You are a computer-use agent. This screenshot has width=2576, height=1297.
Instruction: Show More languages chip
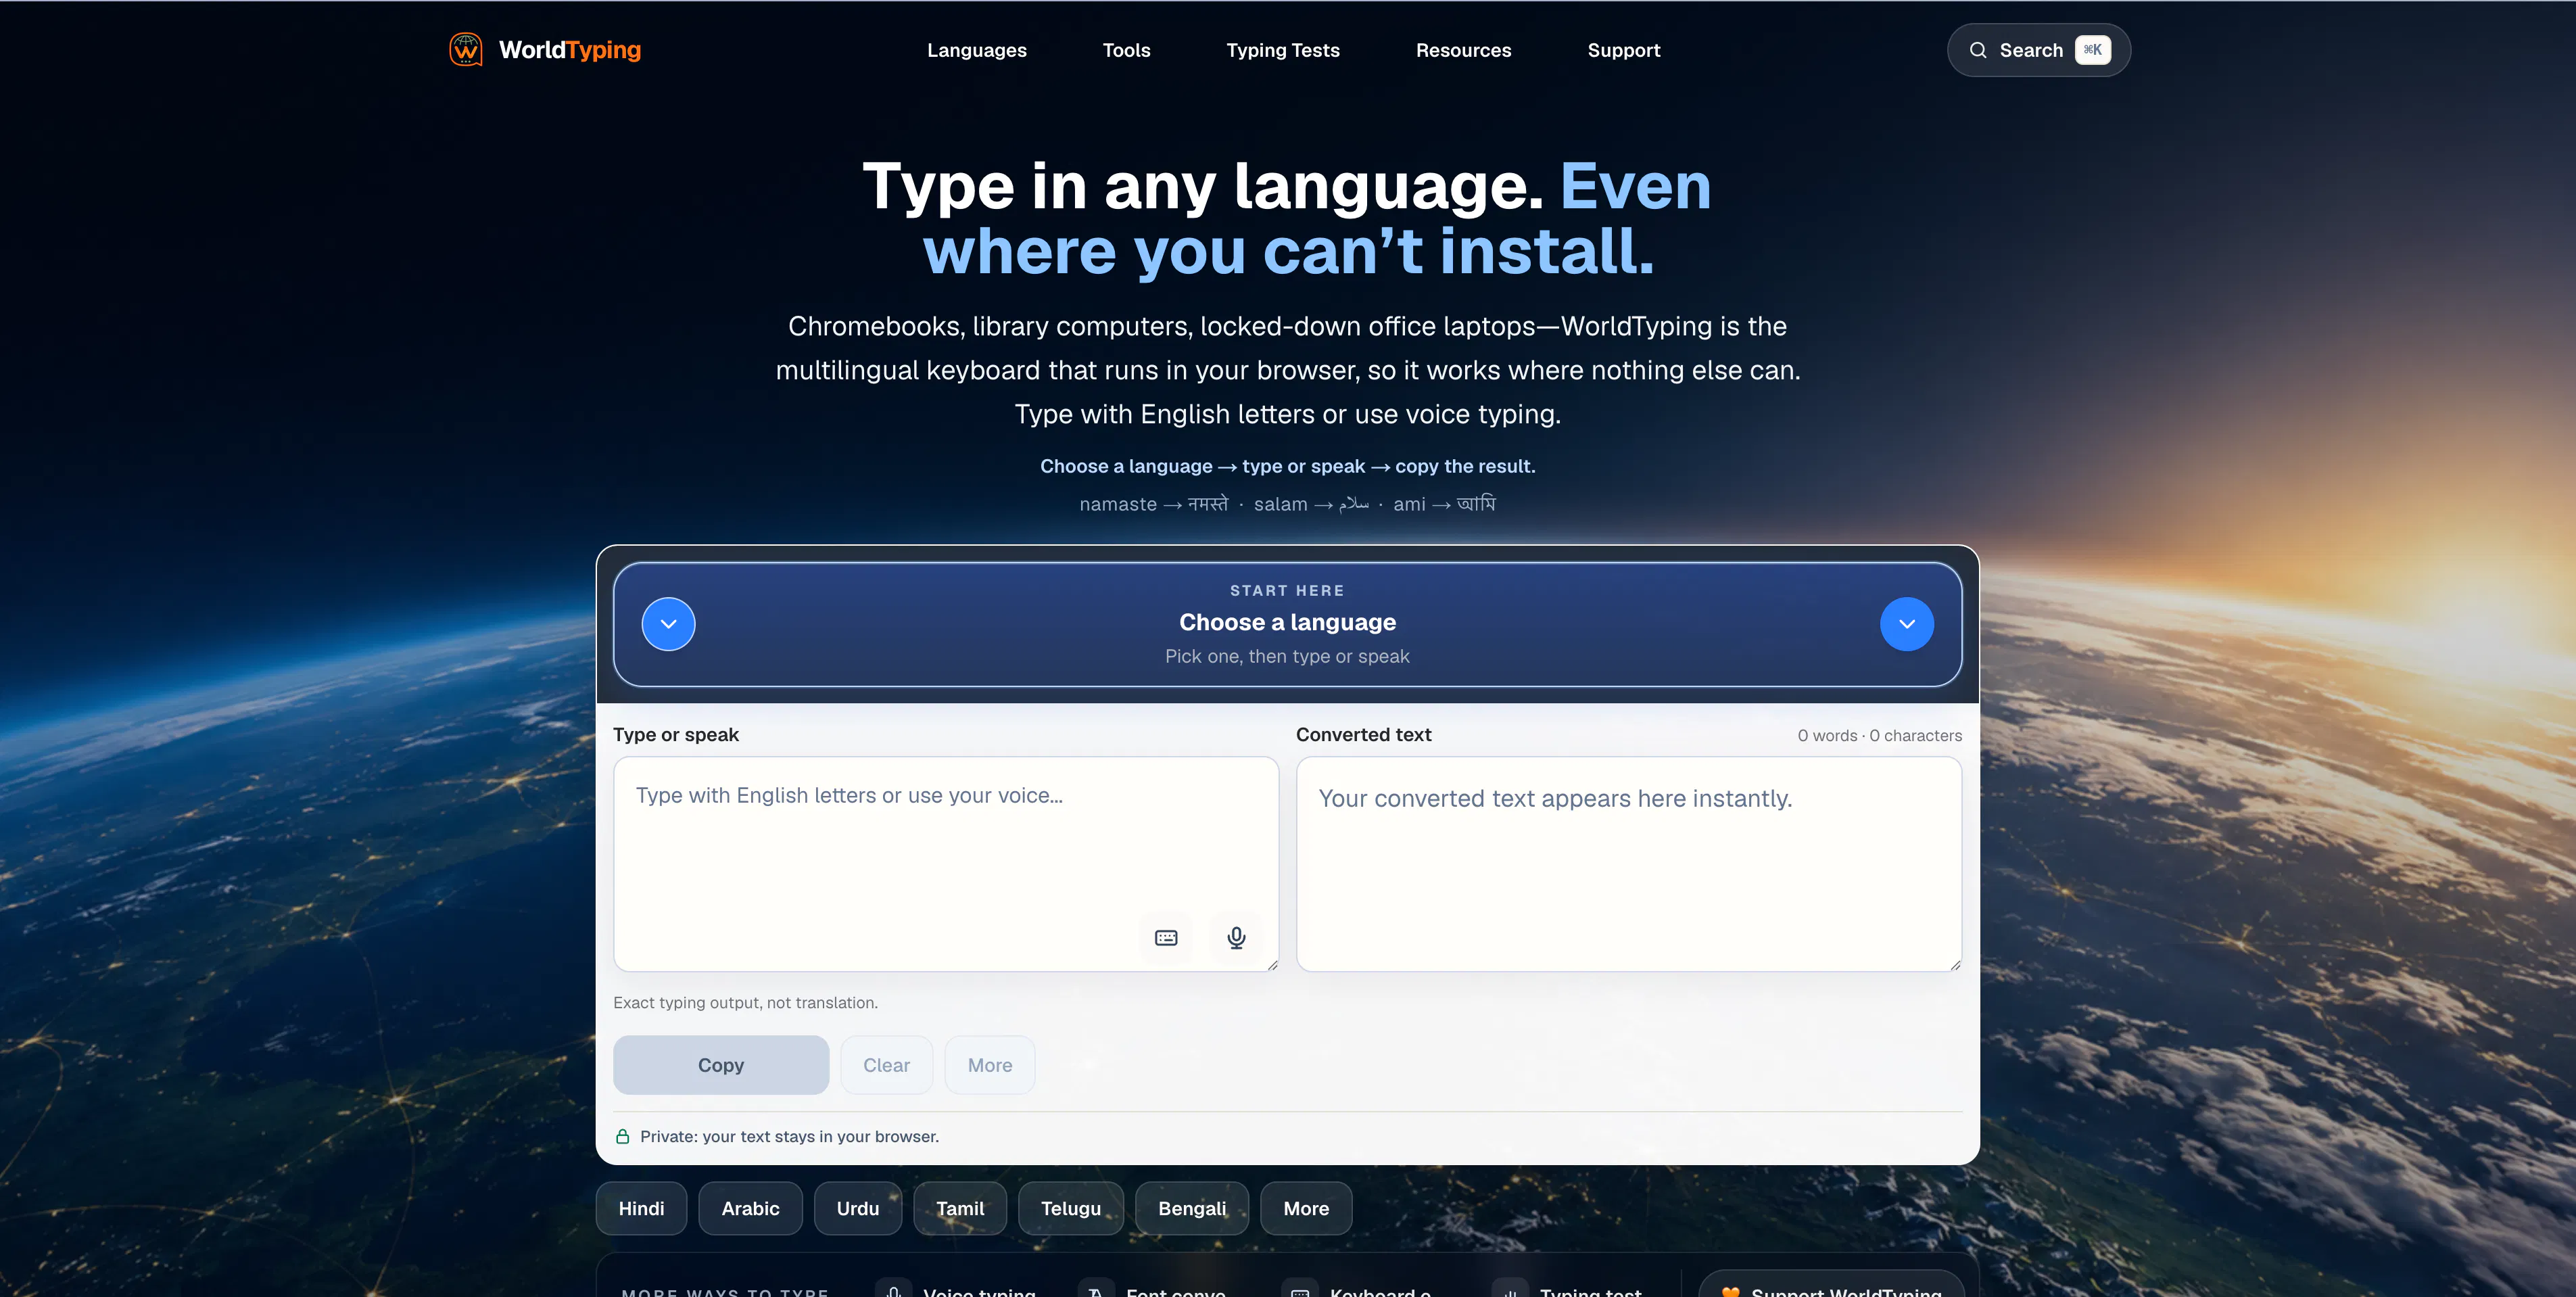tap(1305, 1208)
